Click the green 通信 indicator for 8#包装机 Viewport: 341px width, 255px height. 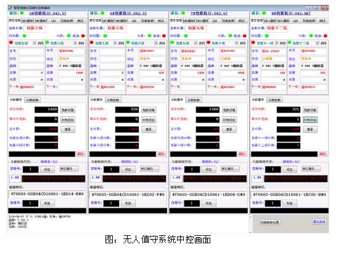(x=264, y=14)
